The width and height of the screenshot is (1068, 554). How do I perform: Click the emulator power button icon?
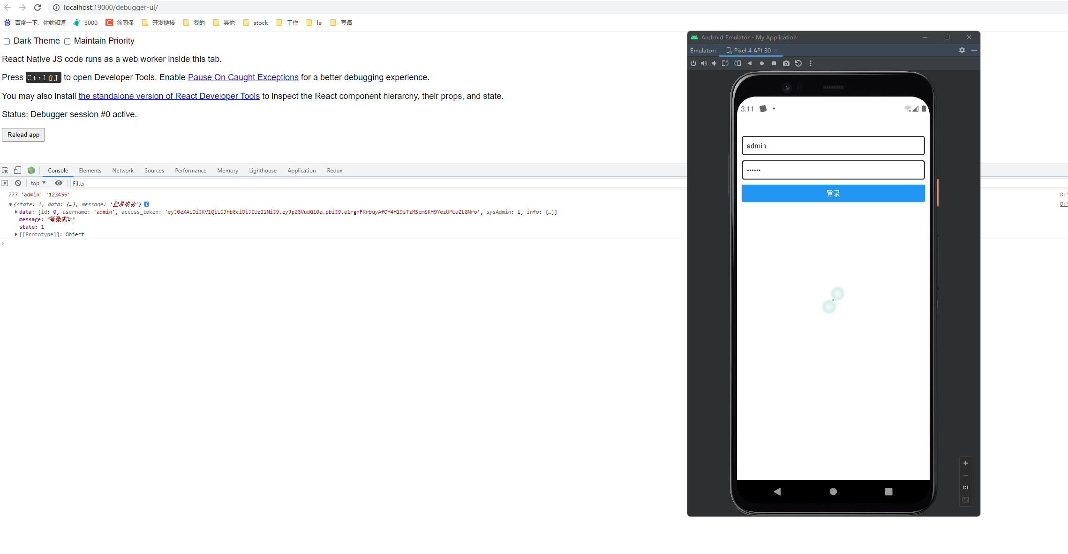(693, 63)
